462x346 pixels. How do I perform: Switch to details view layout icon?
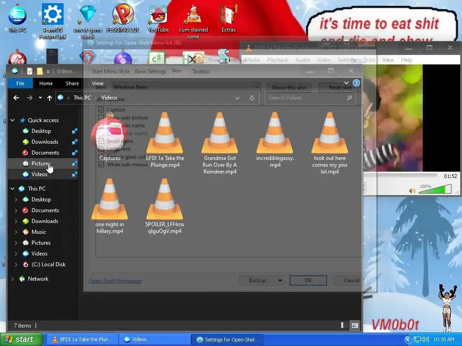pyautogui.click(x=344, y=325)
